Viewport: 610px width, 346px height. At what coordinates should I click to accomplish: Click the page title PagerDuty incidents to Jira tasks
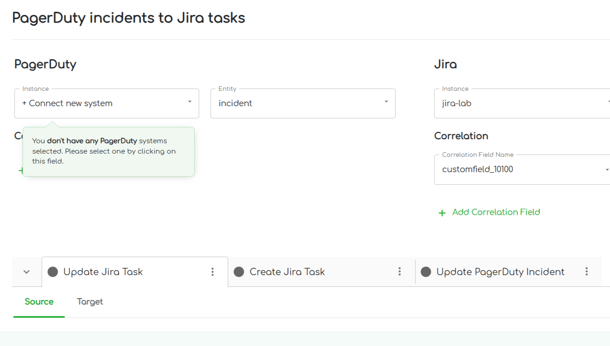(129, 18)
